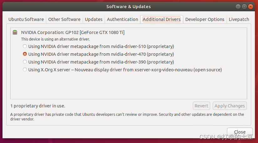
Task: Click 'This device is using an alternative driver' text
Action: point(55,39)
